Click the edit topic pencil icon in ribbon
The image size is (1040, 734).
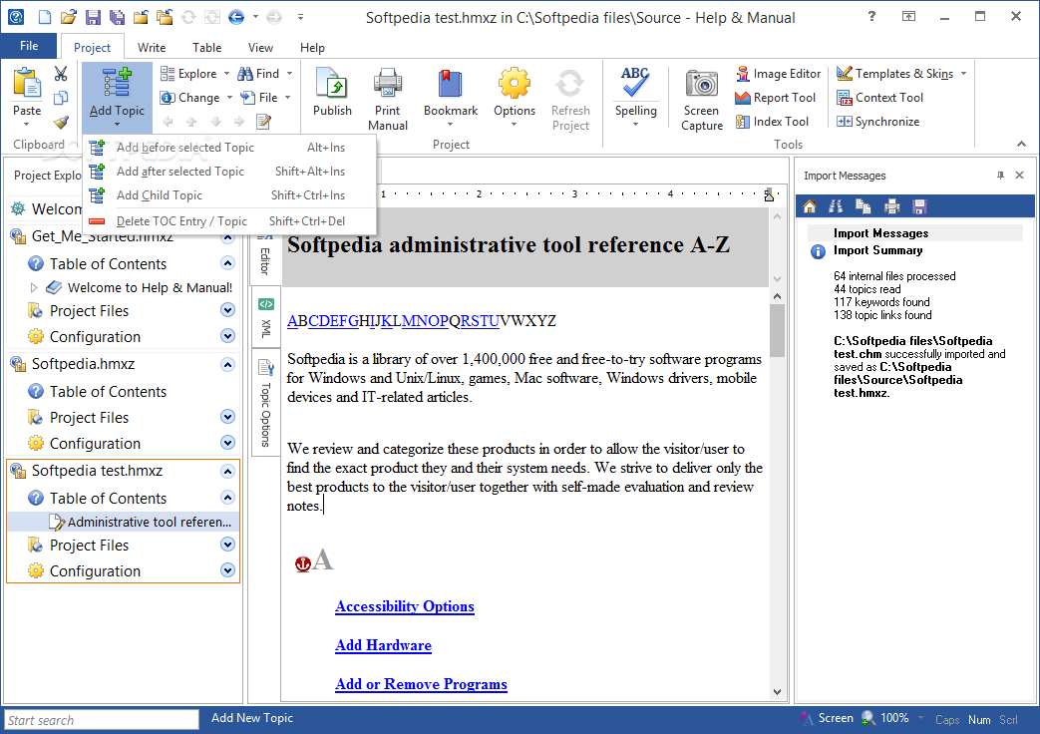pyautogui.click(x=264, y=122)
